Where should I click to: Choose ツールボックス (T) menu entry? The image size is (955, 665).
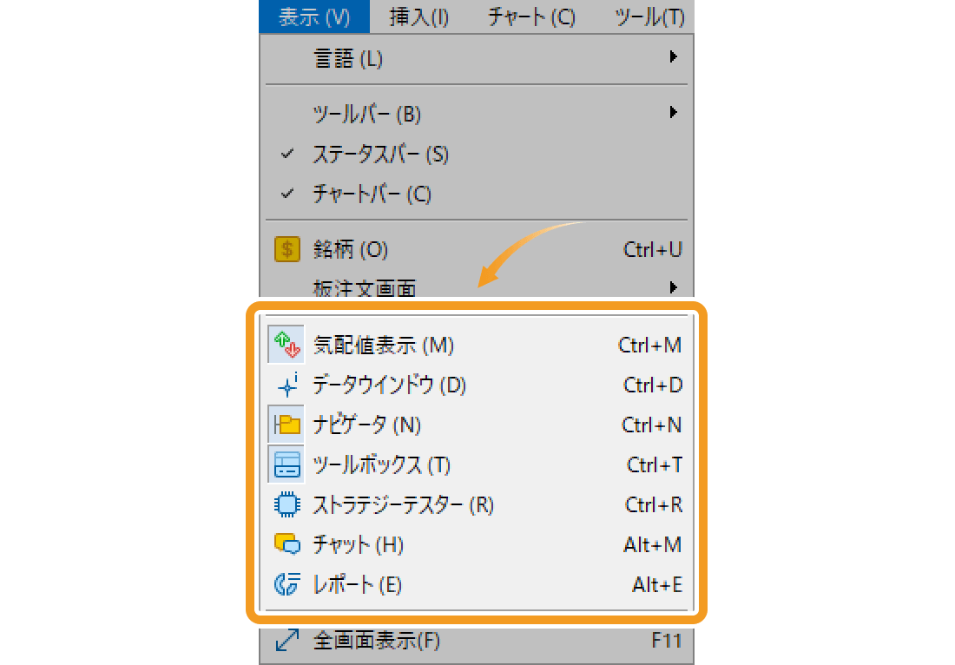point(477,464)
